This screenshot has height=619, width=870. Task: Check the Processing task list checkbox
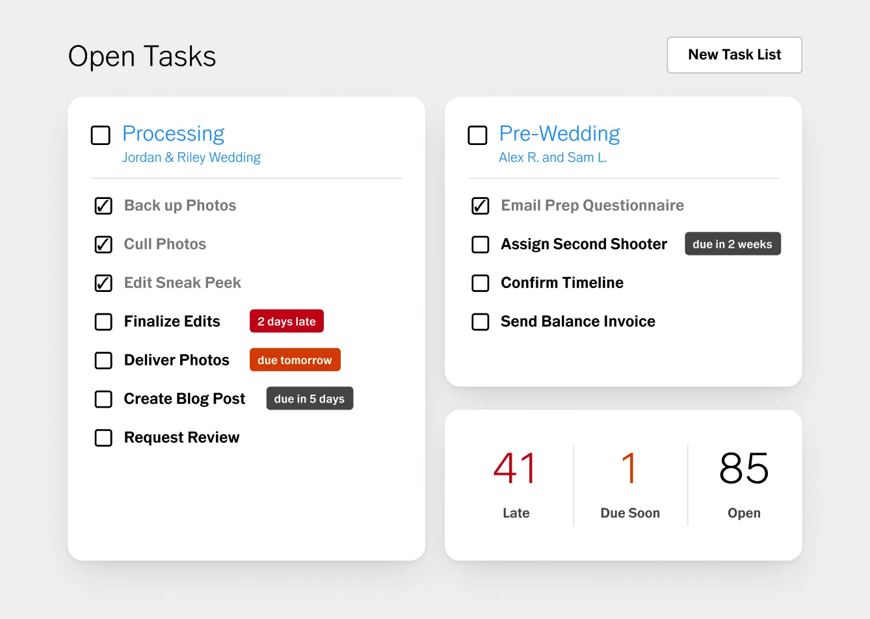[101, 135]
